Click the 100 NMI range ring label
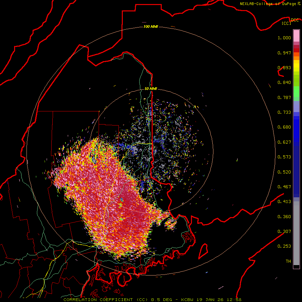 [151, 27]
